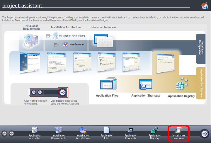Click the Home house icon top right

[x=204, y=6]
